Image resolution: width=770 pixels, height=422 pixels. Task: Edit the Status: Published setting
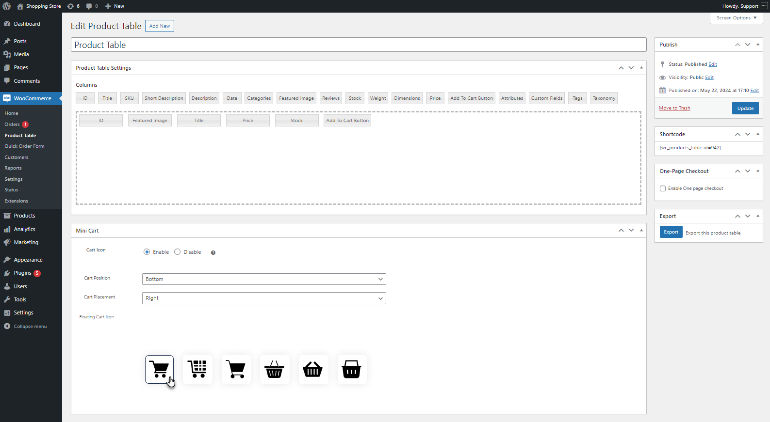713,64
